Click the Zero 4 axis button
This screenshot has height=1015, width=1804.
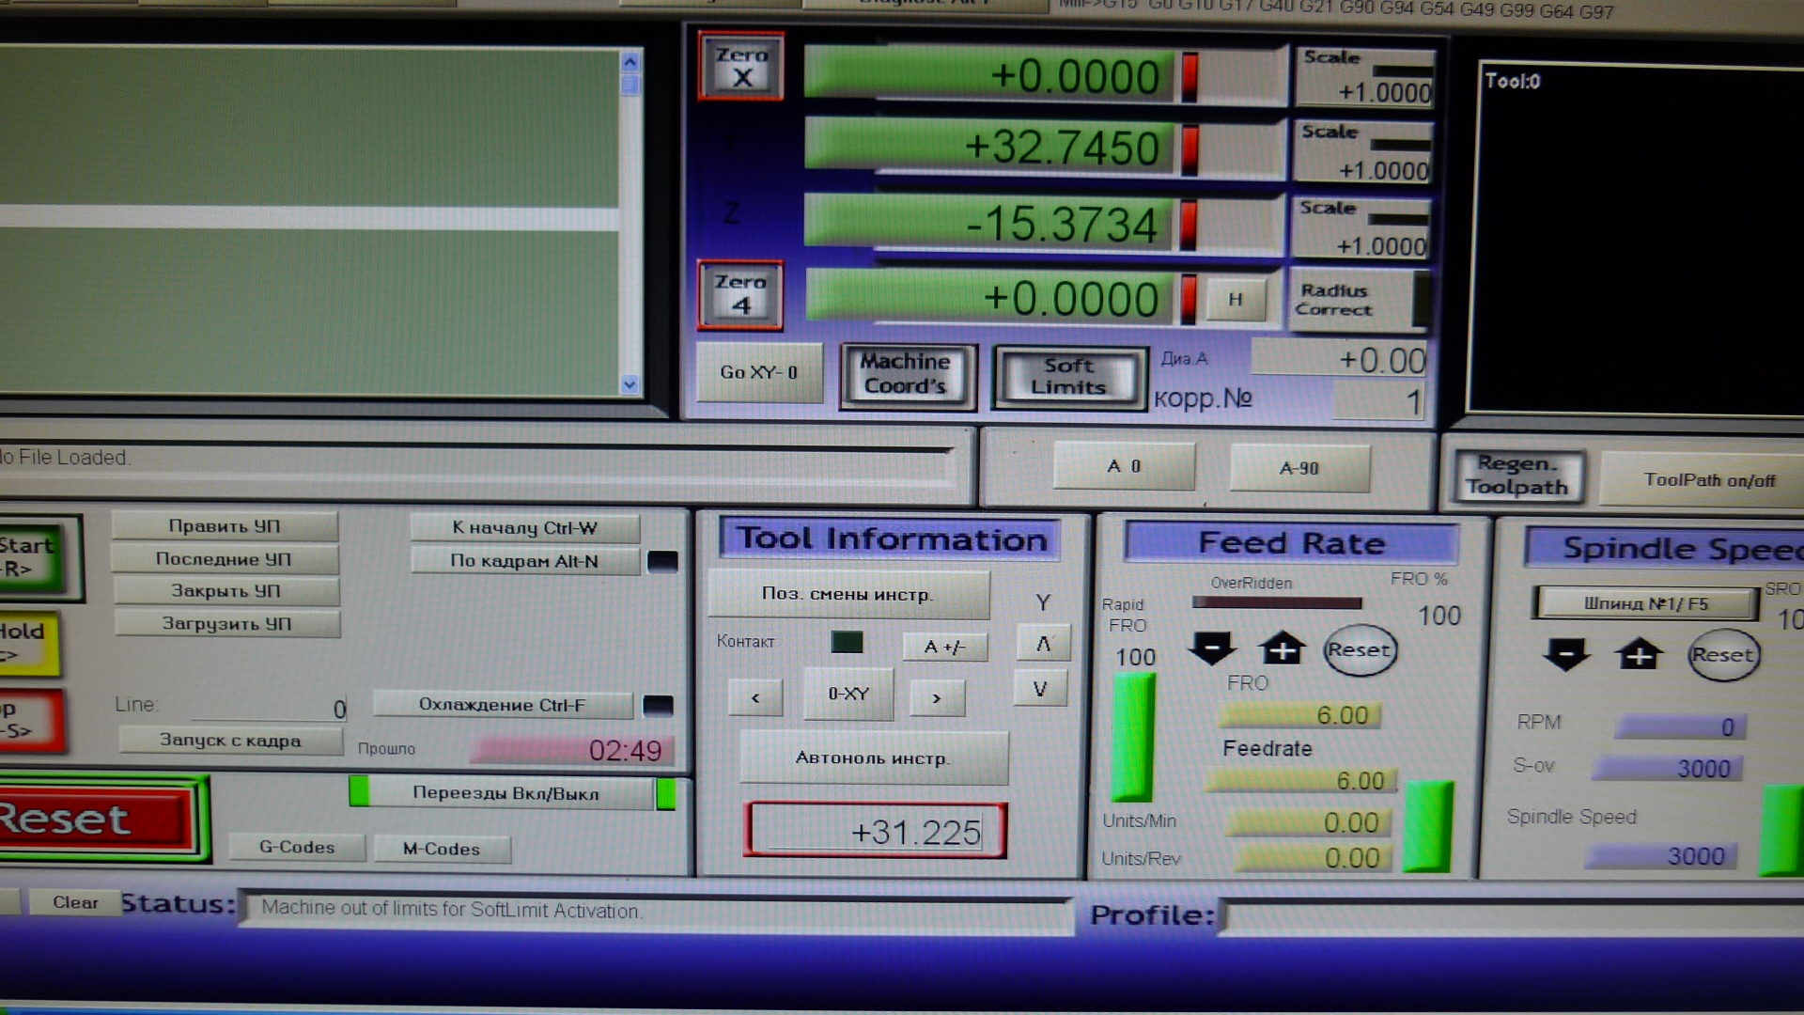740,294
